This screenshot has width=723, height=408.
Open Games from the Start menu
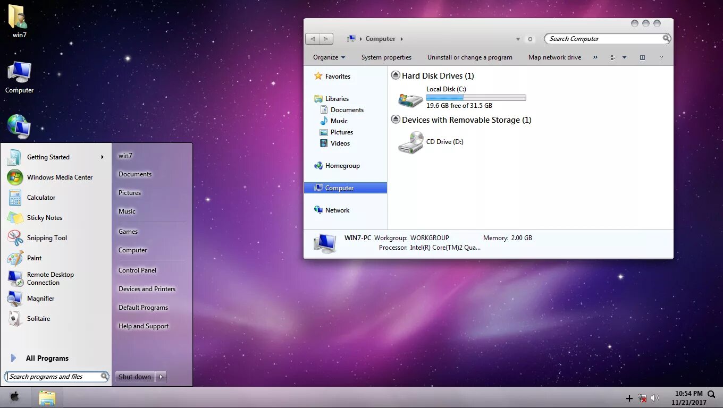point(128,232)
